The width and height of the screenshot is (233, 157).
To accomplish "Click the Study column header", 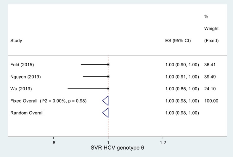I will (16, 41).
